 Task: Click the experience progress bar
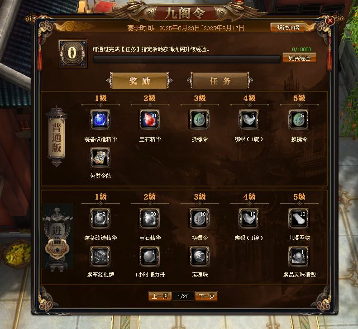point(187,59)
